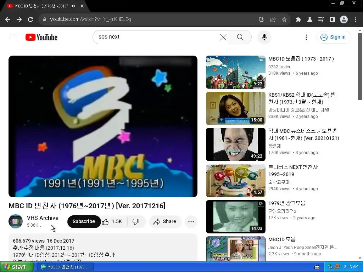Share the video
This screenshot has height=272, width=363.
(x=164, y=222)
